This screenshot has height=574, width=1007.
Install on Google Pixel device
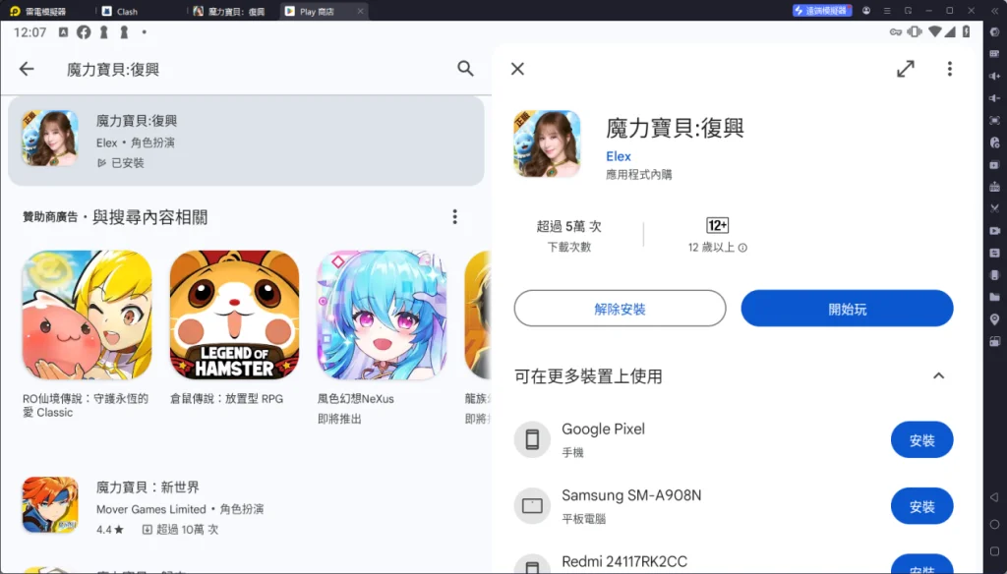[921, 440]
